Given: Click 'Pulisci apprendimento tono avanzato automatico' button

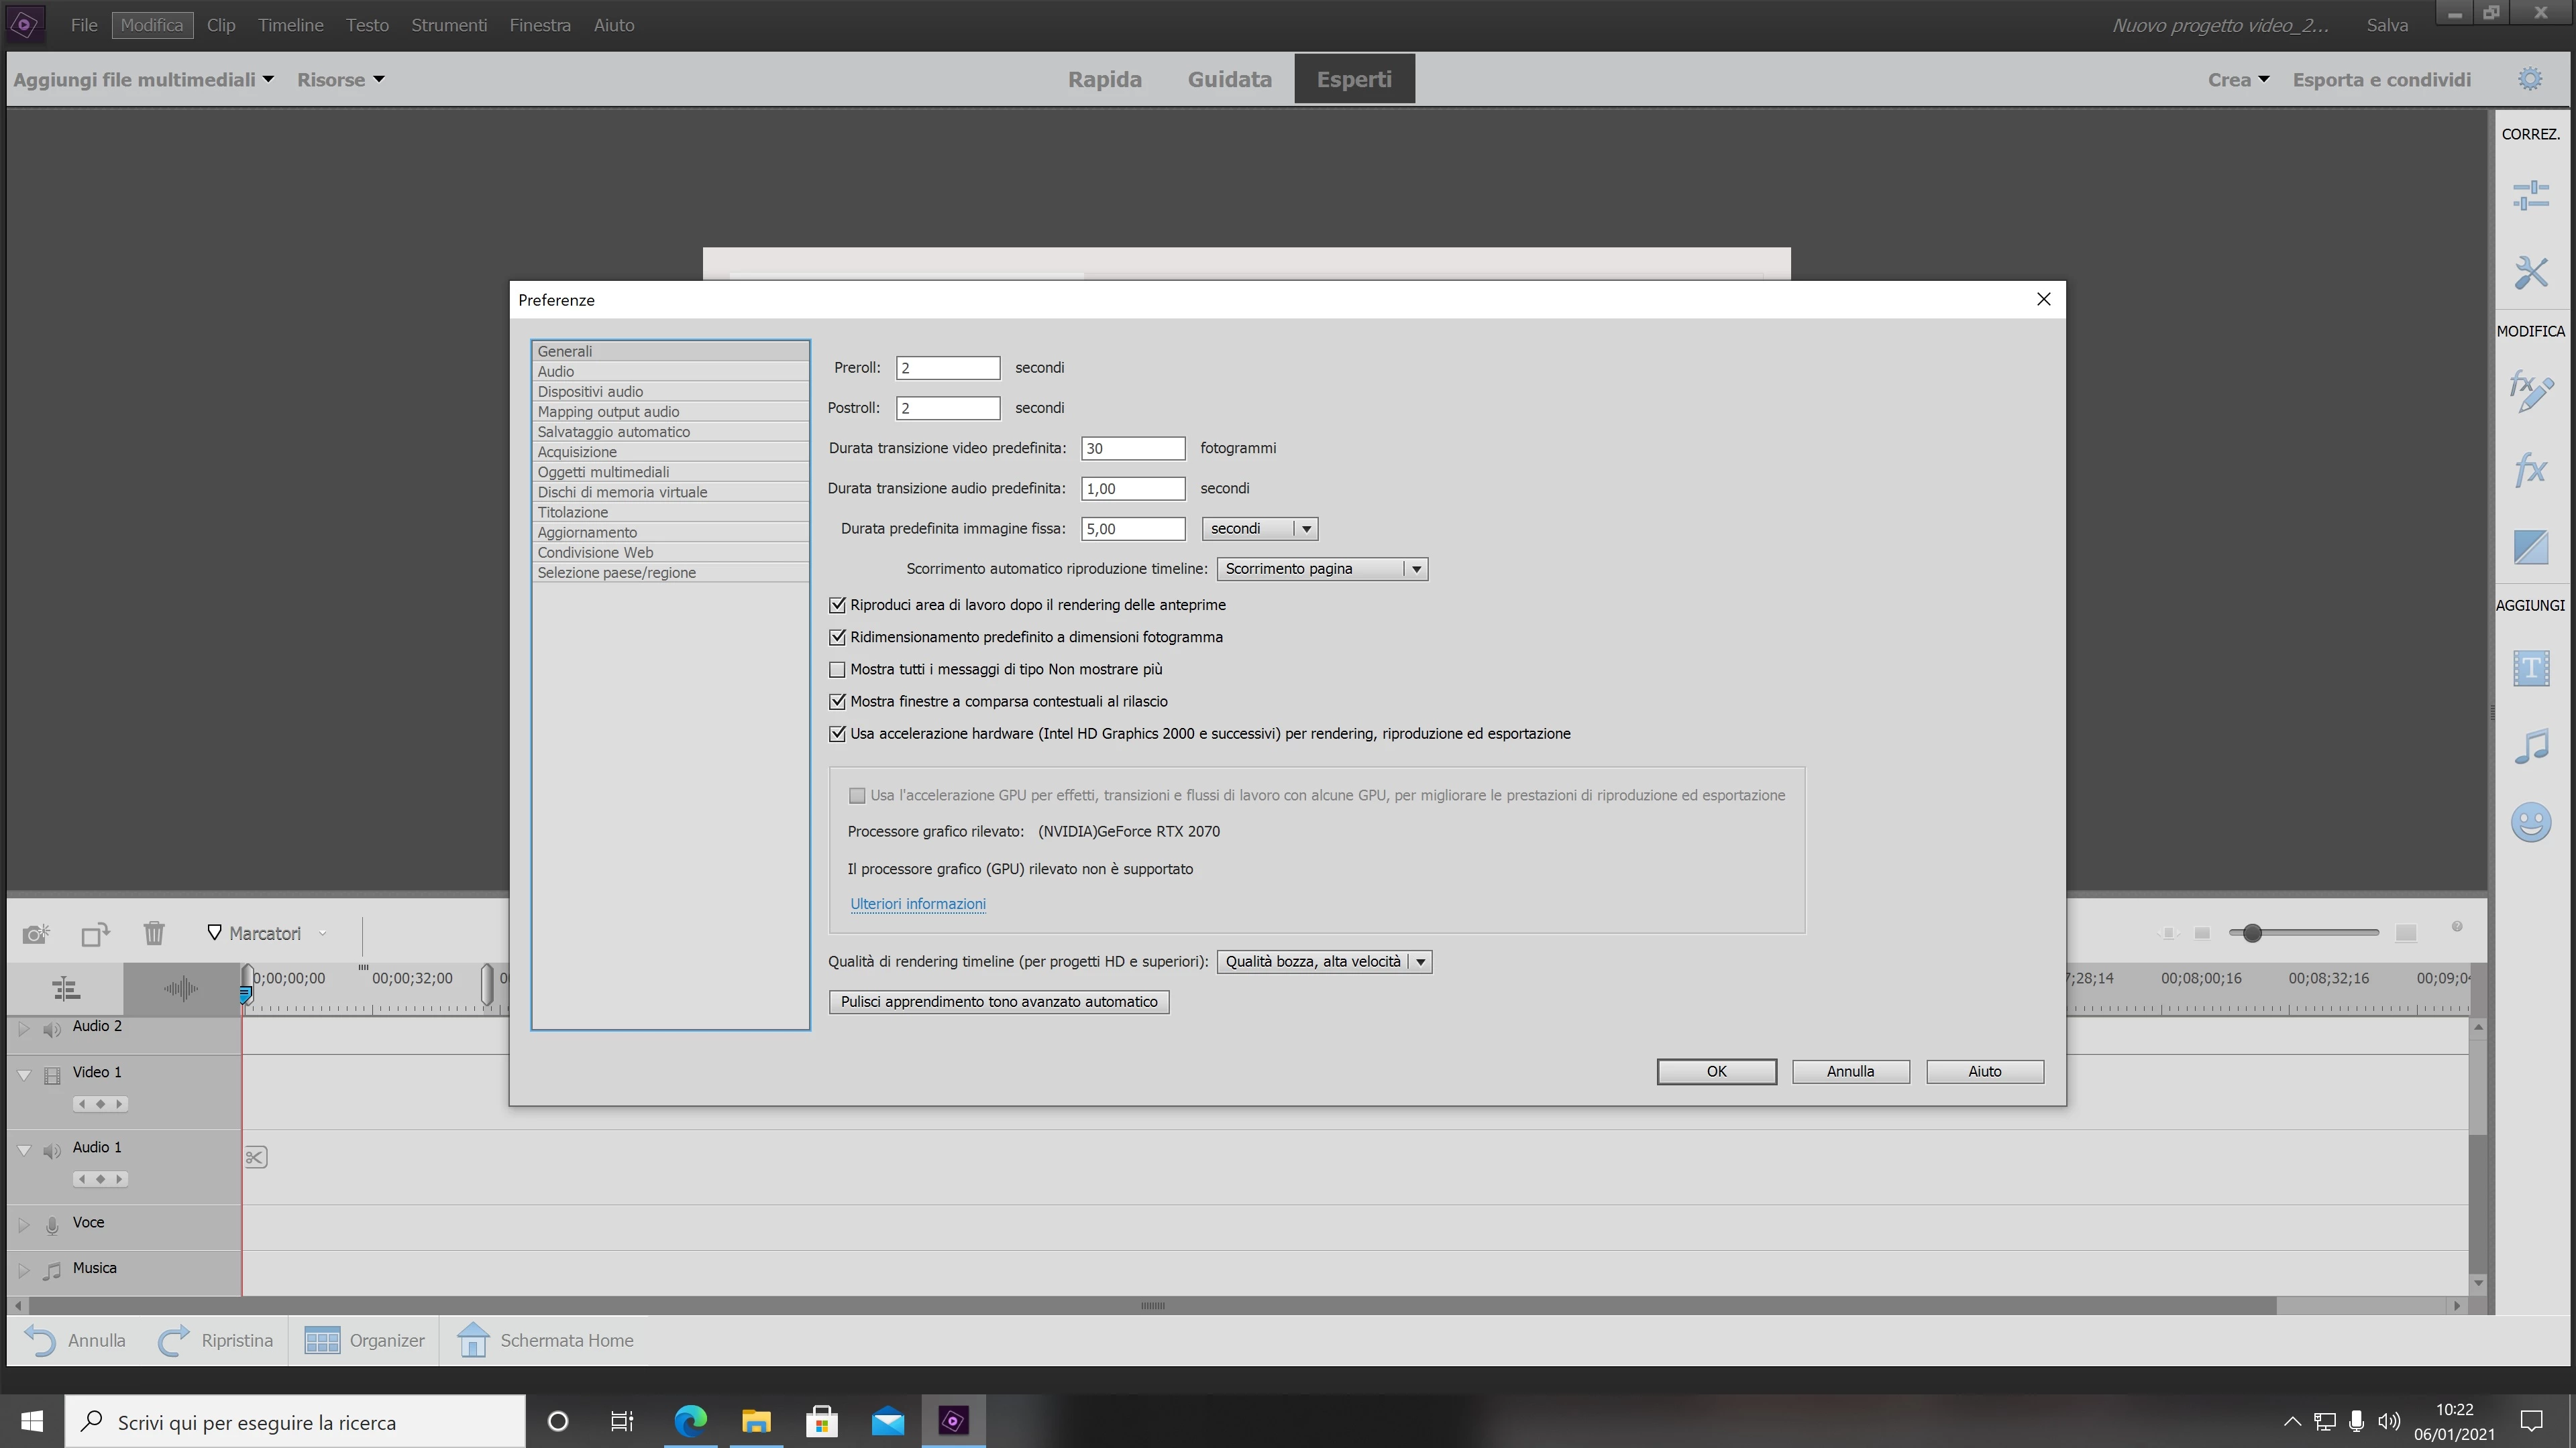Looking at the screenshot, I should (998, 1002).
